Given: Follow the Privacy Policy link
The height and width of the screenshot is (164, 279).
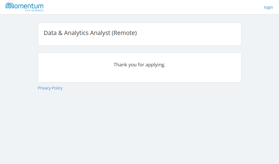Looking at the screenshot, I should (50, 88).
